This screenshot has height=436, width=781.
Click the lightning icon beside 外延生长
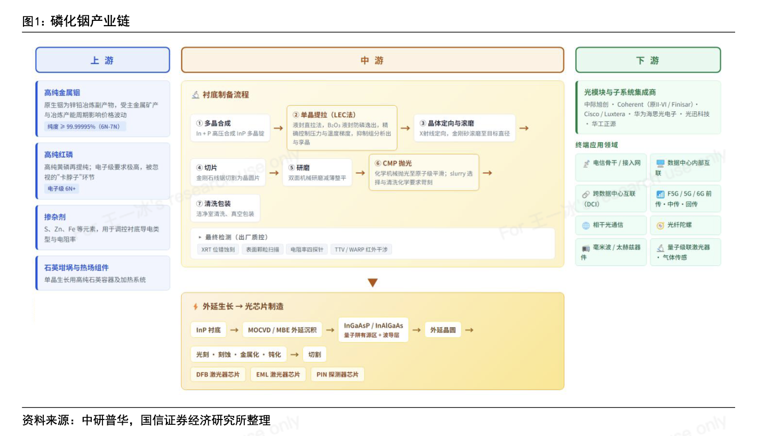196,306
